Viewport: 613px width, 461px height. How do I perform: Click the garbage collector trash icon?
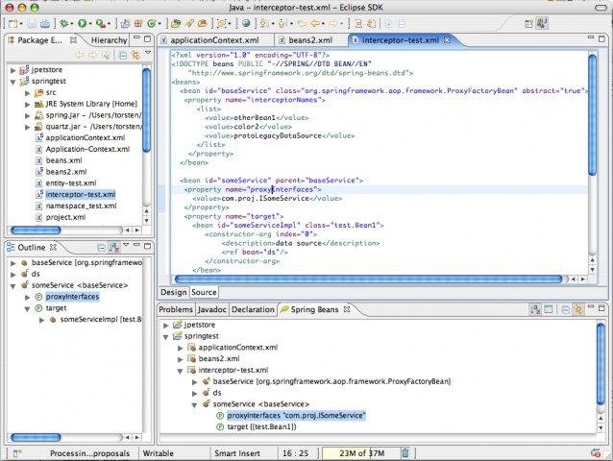405,452
